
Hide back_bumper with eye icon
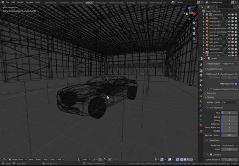229,25
